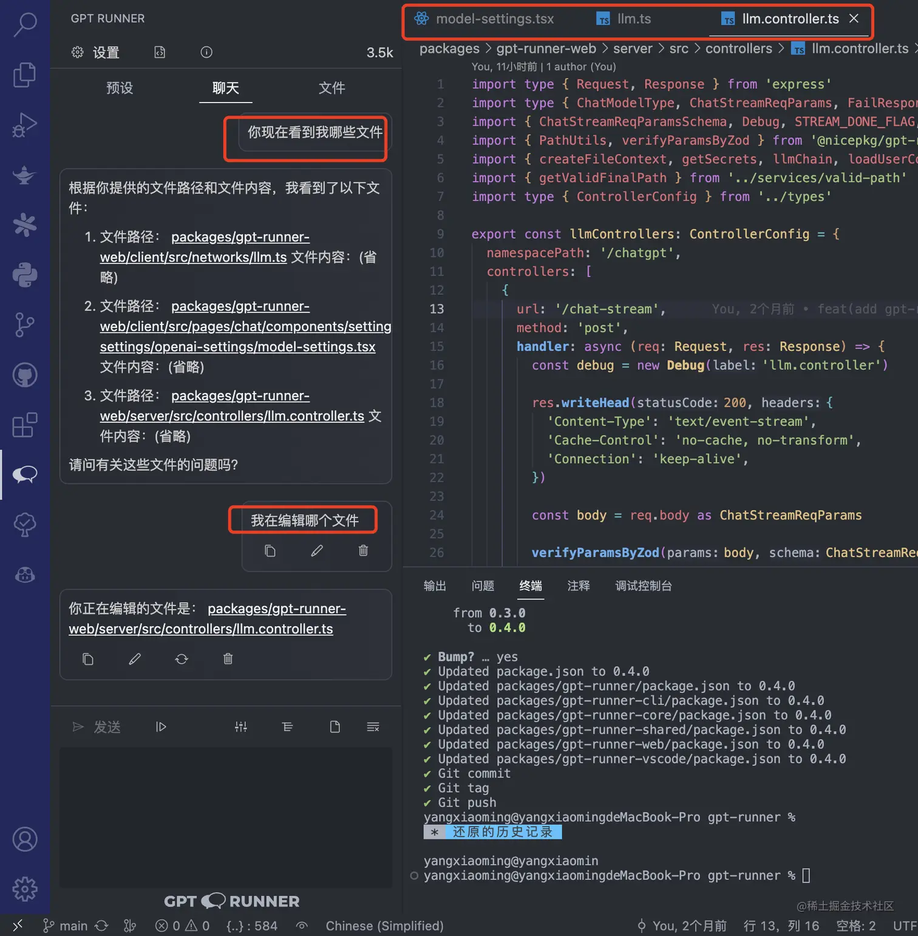This screenshot has height=936, width=918.
Task: Copy the last assistant reply
Action: [x=88, y=659]
